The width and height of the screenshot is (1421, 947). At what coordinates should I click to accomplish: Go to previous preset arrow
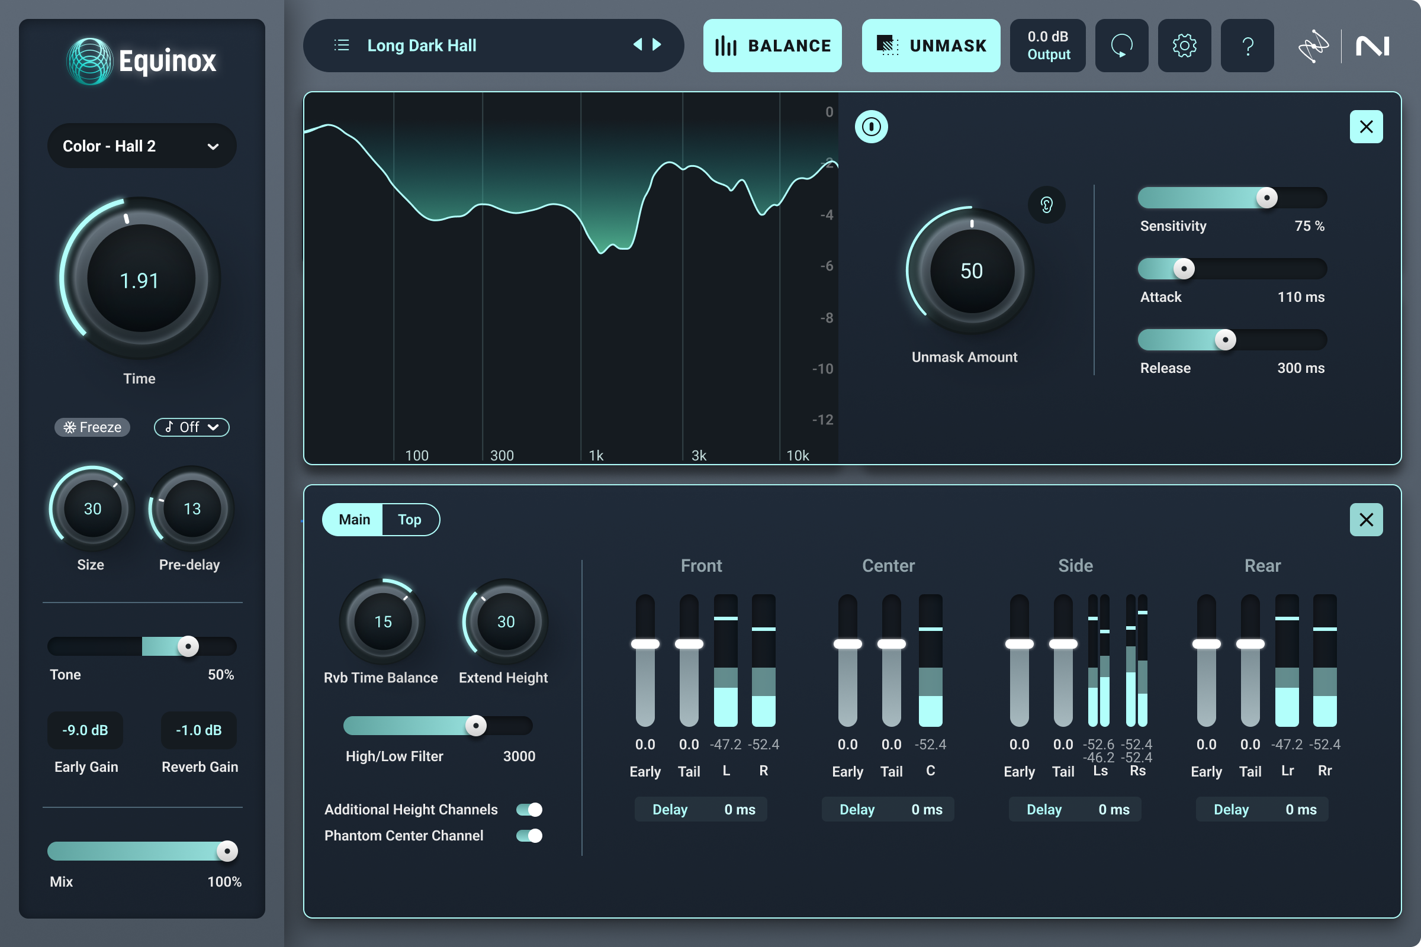(638, 44)
